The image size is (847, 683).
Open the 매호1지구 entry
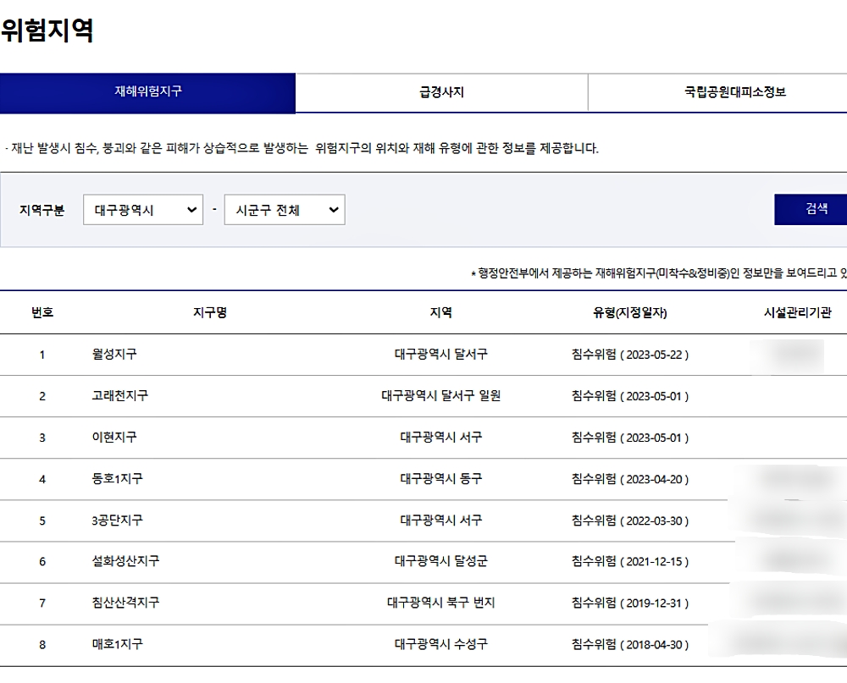[x=118, y=644]
